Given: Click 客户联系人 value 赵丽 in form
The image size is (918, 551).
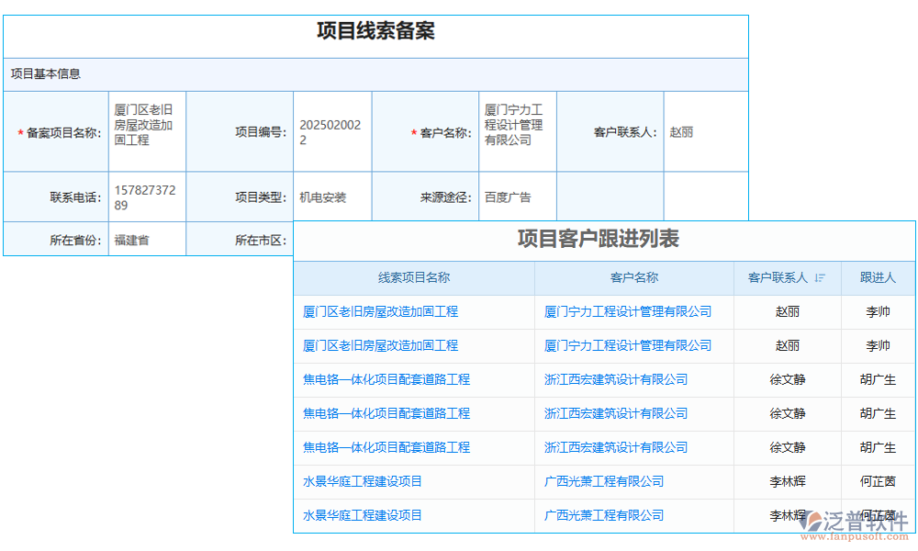Looking at the screenshot, I should click(680, 130).
